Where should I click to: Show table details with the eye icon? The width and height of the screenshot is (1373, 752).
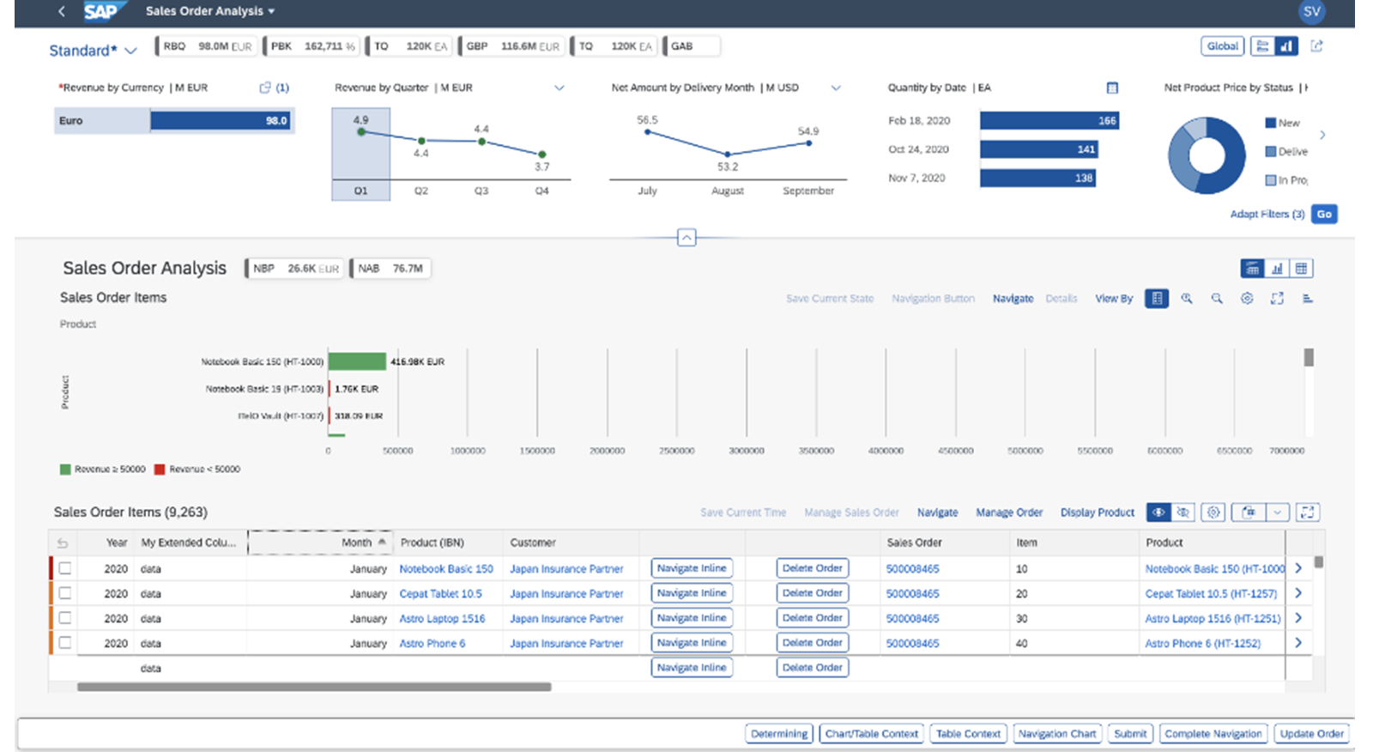1158,512
